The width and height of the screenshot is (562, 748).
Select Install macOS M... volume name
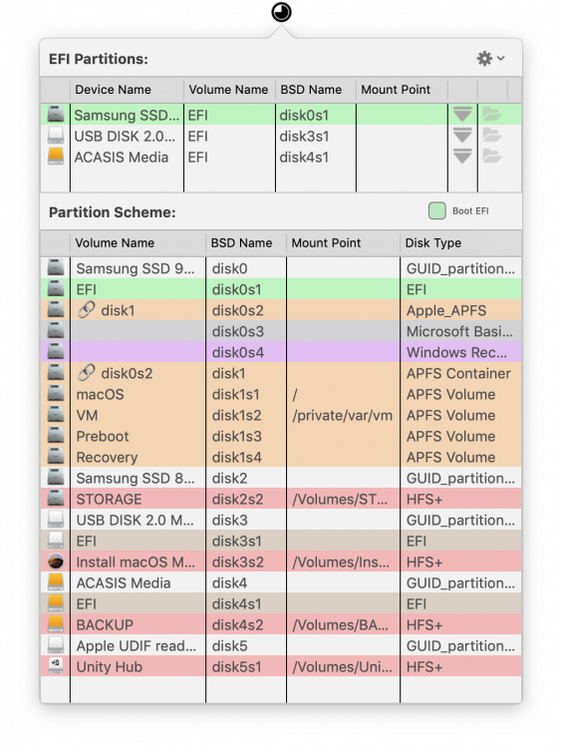[136, 562]
